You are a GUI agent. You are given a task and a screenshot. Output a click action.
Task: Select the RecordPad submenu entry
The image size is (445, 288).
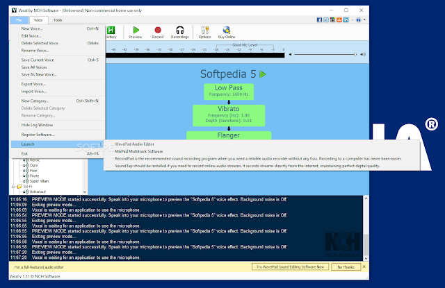point(261,159)
